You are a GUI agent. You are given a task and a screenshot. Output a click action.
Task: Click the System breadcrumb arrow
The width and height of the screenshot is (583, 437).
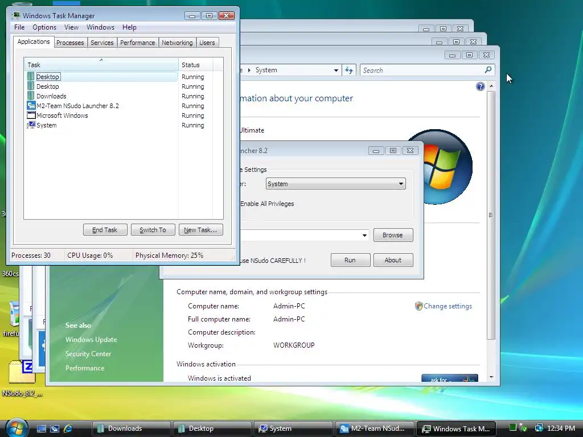pos(249,70)
